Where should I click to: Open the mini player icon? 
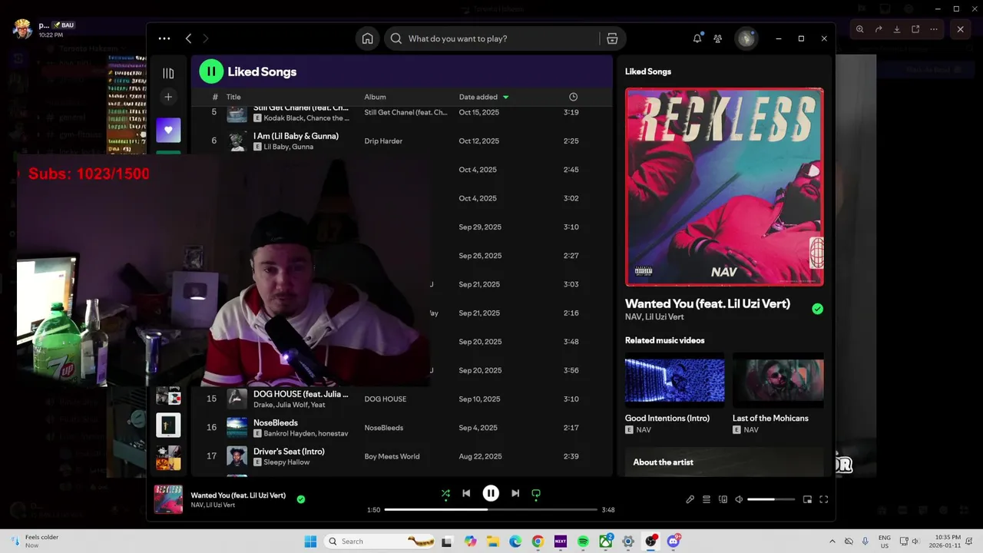[x=807, y=499]
